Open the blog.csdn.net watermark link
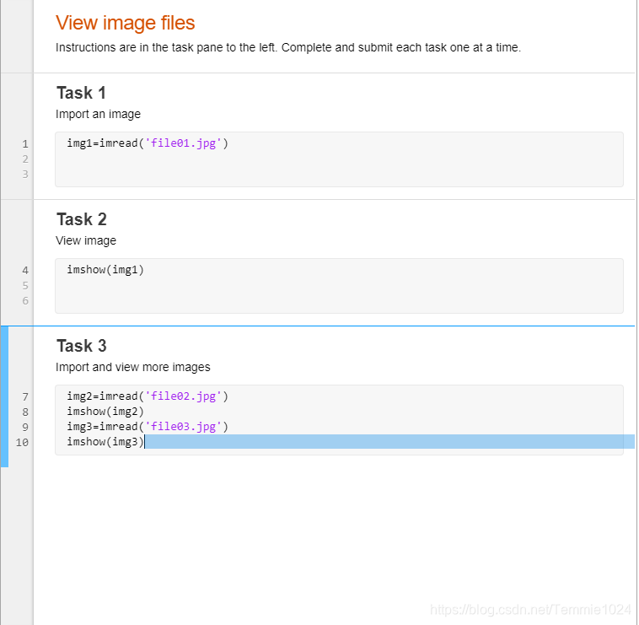The width and height of the screenshot is (639, 625). coord(529,609)
